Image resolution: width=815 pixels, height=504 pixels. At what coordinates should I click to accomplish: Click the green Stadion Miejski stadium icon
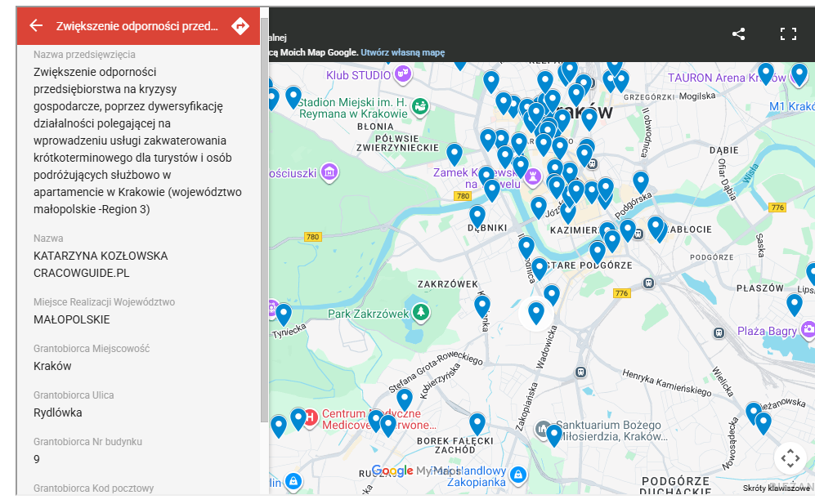(x=419, y=106)
